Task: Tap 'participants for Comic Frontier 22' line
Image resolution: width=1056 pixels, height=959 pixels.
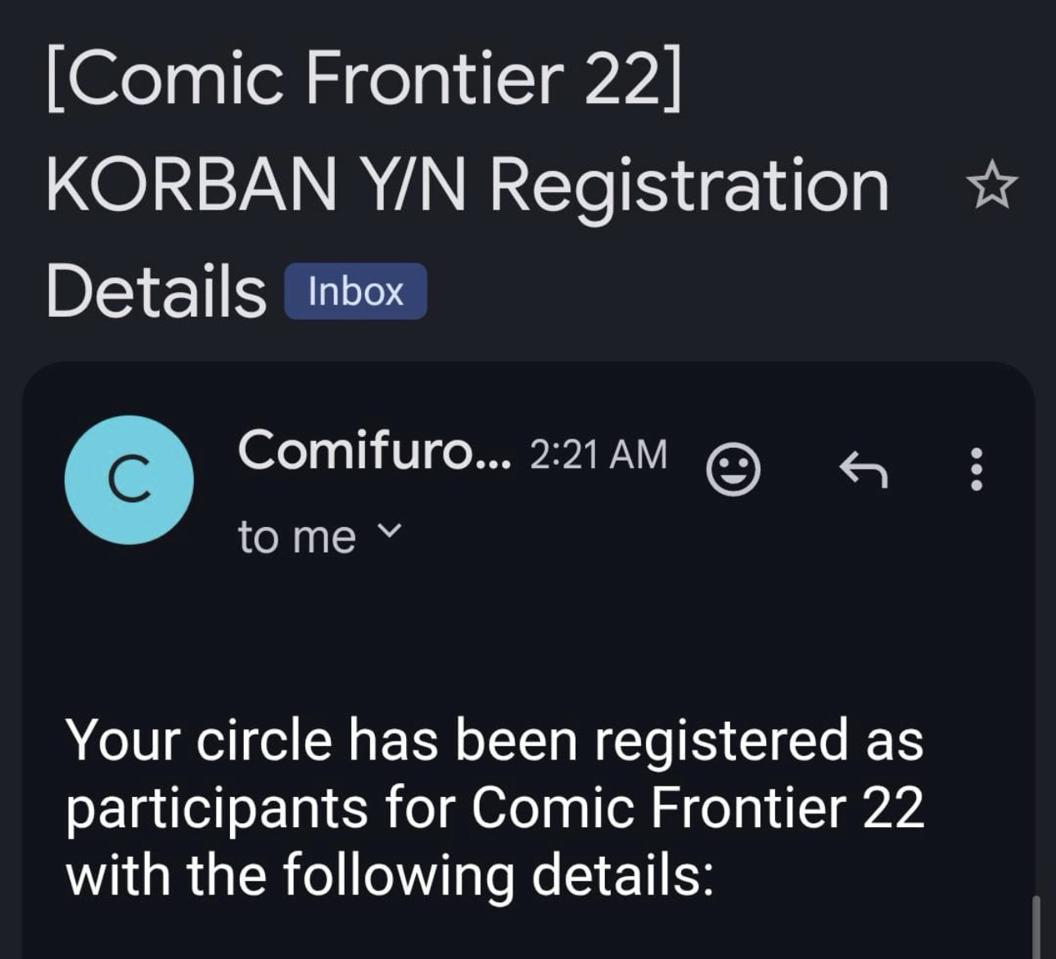Action: (x=494, y=808)
